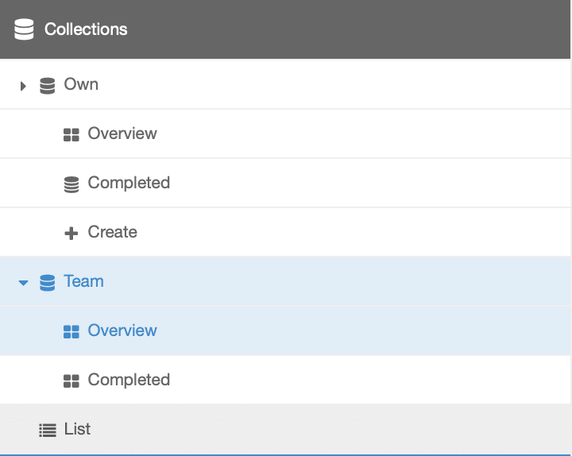Create a new collection
This screenshot has width=572, height=456.
tap(112, 232)
